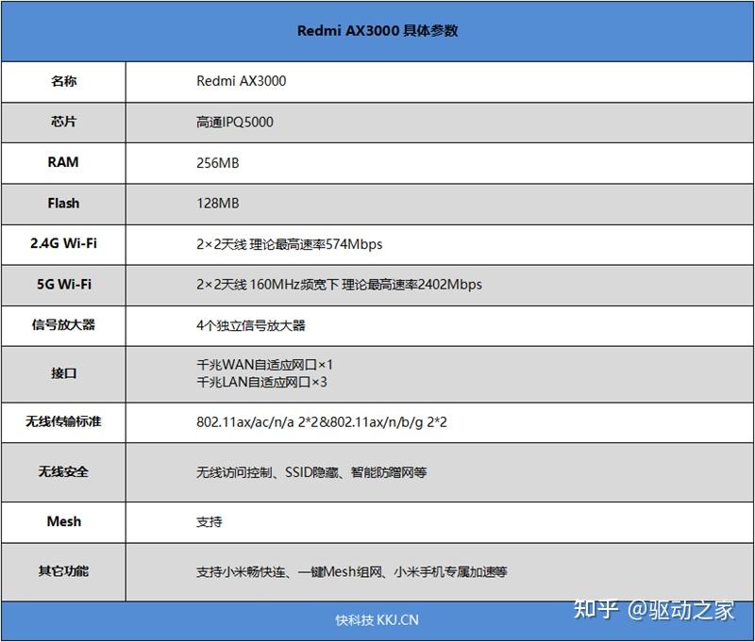Select the 无线传输标准 row label

click(x=63, y=423)
